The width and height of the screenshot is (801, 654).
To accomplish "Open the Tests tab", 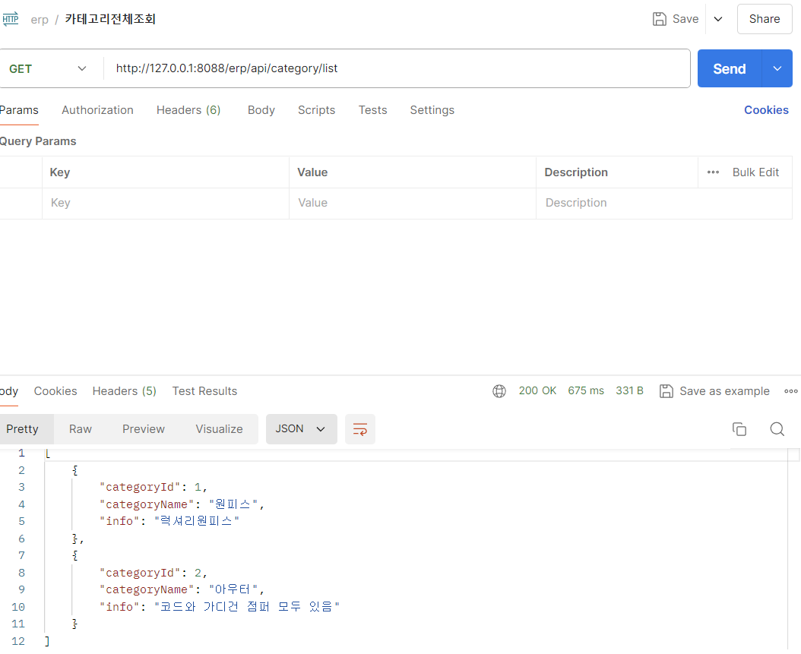I will point(373,110).
